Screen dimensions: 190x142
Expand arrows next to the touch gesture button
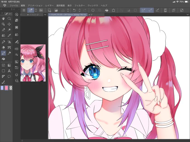pos(36,10)
